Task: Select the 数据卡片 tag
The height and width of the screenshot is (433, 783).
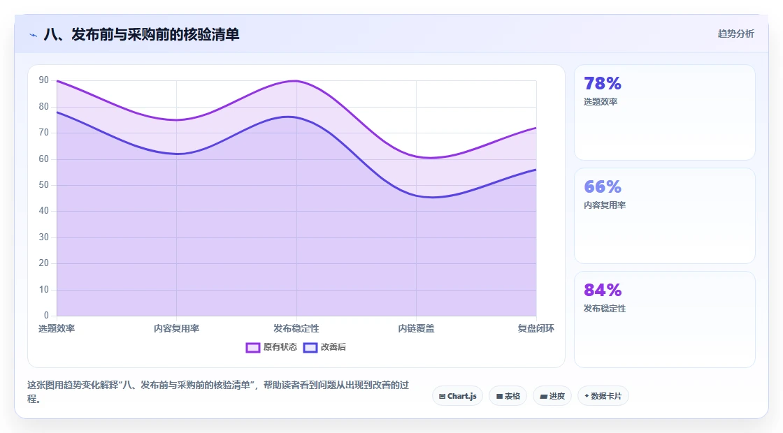Action: pos(603,396)
